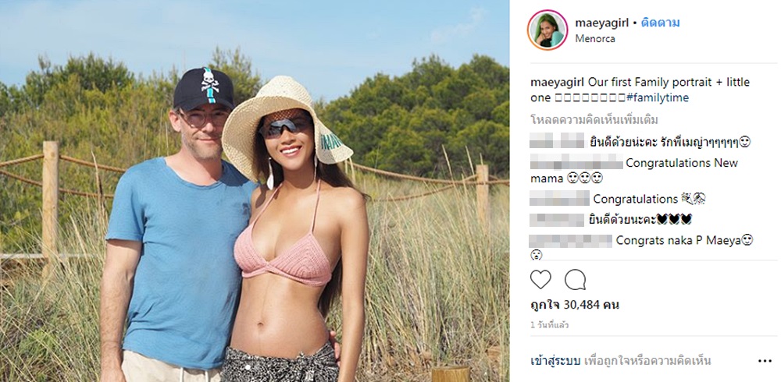Open the circular profile avatar beside maeyagirl
This screenshot has width=781, height=382.
pyautogui.click(x=547, y=30)
